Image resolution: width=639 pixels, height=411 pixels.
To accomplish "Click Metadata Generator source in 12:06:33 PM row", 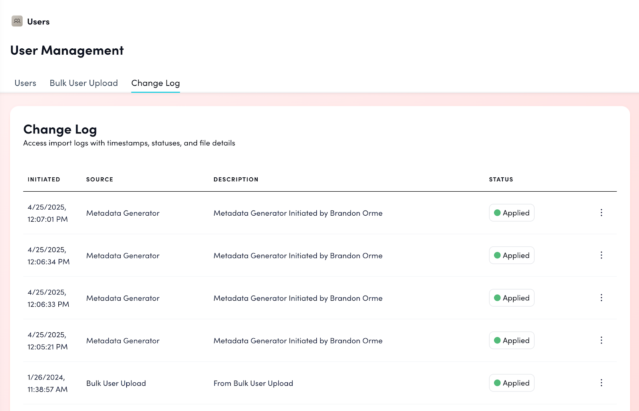I will point(123,298).
